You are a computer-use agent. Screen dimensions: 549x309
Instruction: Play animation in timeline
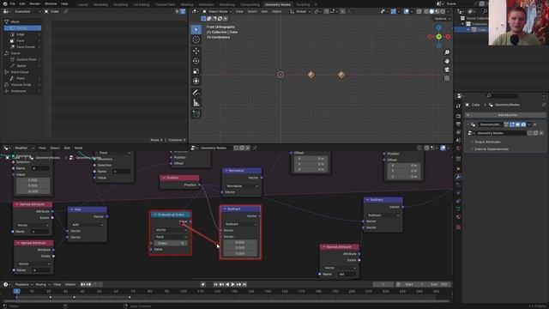(x=232, y=284)
